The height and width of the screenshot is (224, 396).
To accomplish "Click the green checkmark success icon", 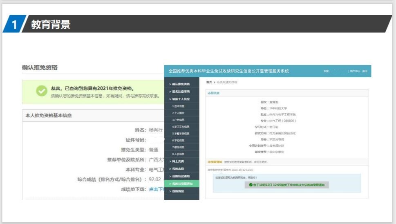I will [x=41, y=91].
